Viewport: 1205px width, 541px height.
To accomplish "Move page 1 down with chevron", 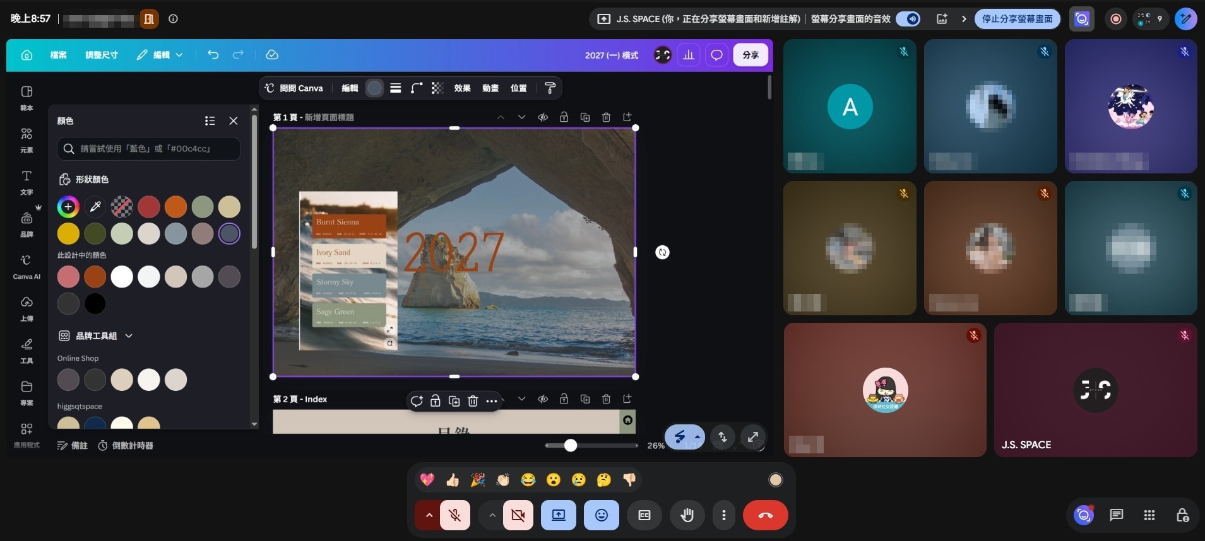I will tap(521, 117).
